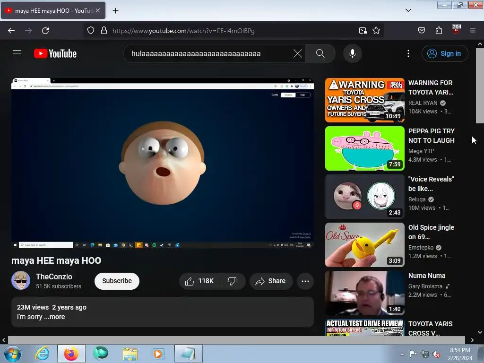484x363 pixels.
Task: Click the muted volume tray icon
Action: click(436, 354)
